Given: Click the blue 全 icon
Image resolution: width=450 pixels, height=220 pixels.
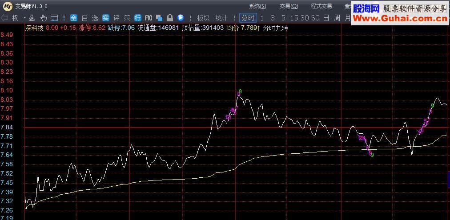Looking at the screenshot, I should (74, 18).
